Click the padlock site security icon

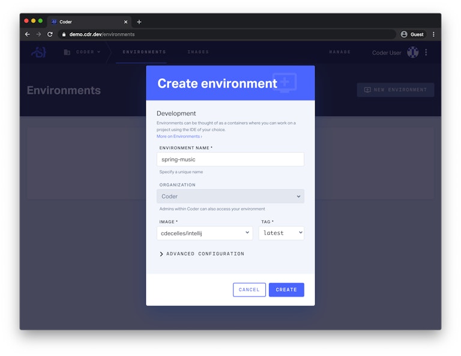click(64, 34)
